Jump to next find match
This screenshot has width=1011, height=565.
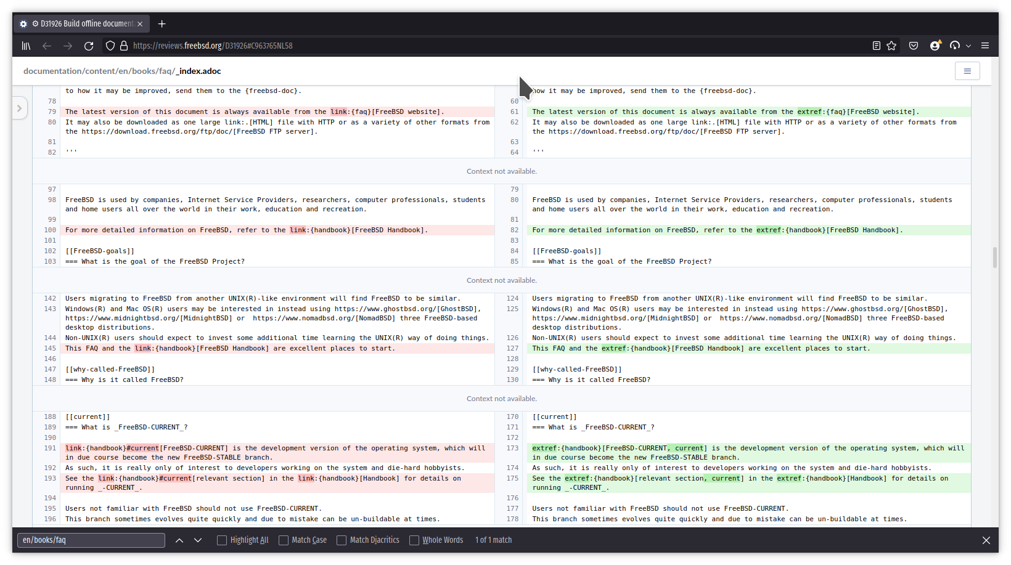[198, 540]
